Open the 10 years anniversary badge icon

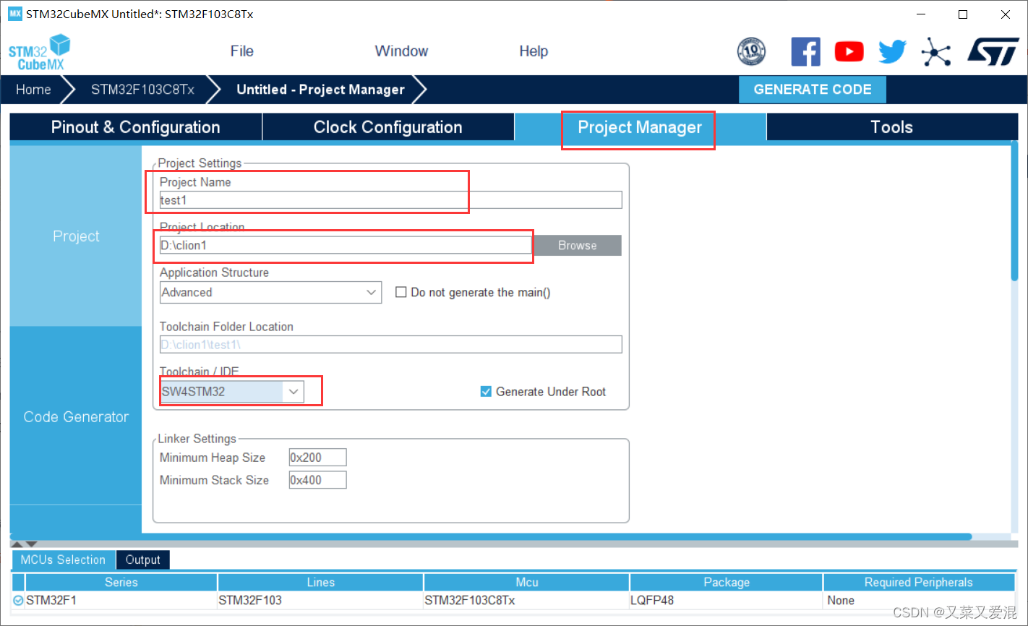pyautogui.click(x=751, y=51)
